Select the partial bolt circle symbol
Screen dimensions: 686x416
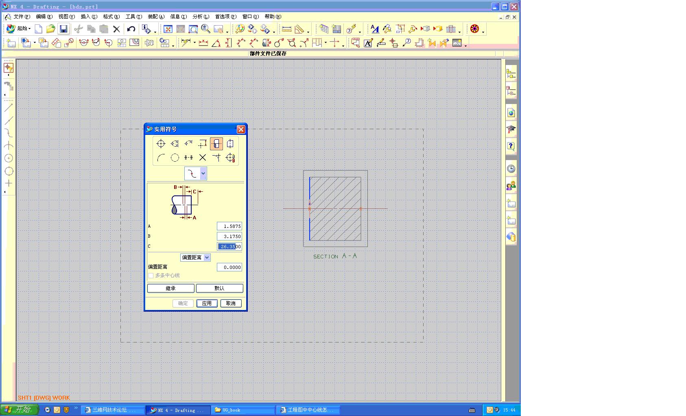(188, 144)
